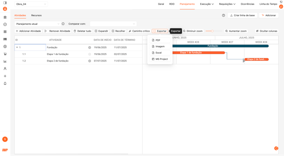Click the horizontal scrollbar below table

71,154
